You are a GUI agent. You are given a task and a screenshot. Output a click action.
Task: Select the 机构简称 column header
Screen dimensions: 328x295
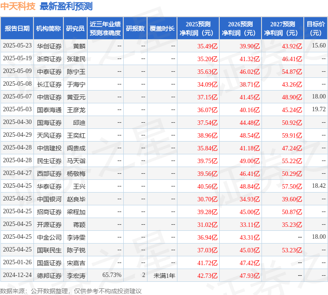tap(48, 29)
